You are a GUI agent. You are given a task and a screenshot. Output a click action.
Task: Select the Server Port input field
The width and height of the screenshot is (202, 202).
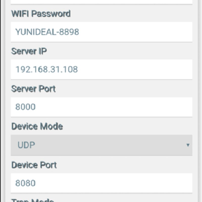point(101,107)
